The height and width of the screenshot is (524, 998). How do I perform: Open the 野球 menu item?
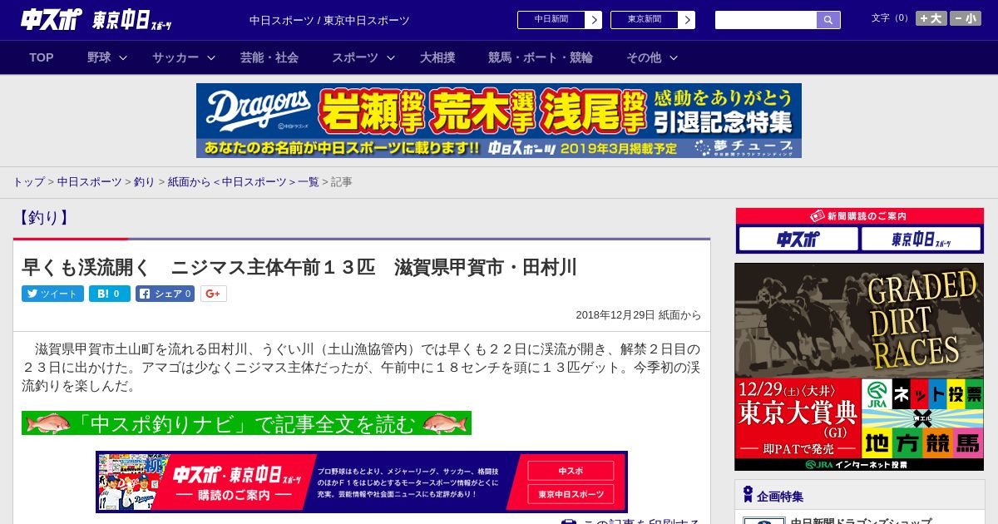pos(99,57)
